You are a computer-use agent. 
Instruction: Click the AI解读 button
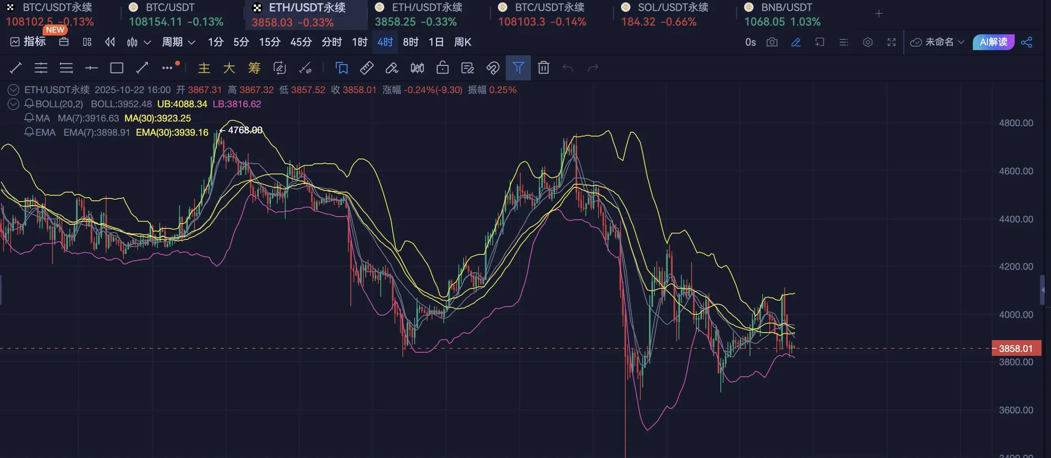[993, 42]
